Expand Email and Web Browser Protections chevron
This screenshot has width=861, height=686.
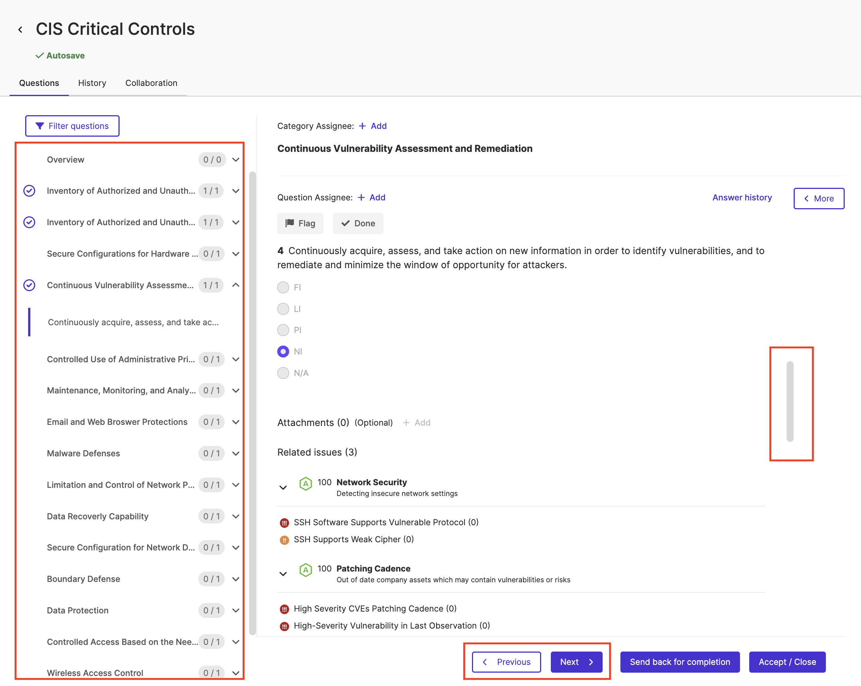pyautogui.click(x=236, y=422)
